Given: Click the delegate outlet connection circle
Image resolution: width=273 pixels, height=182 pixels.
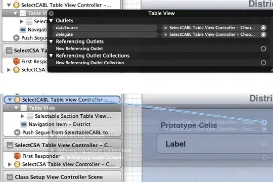Looking at the screenshot, I should click(263, 35).
